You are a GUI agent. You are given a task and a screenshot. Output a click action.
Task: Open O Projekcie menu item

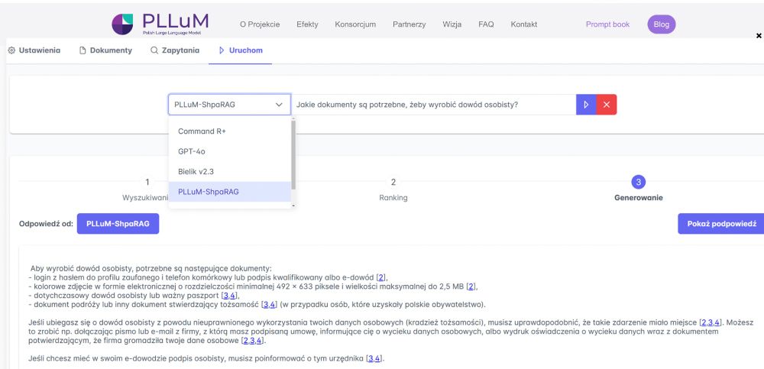[x=260, y=24]
